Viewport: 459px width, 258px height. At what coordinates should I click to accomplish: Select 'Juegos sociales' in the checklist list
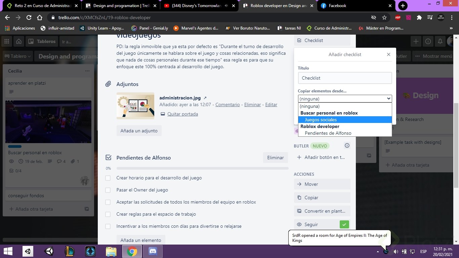point(321,120)
